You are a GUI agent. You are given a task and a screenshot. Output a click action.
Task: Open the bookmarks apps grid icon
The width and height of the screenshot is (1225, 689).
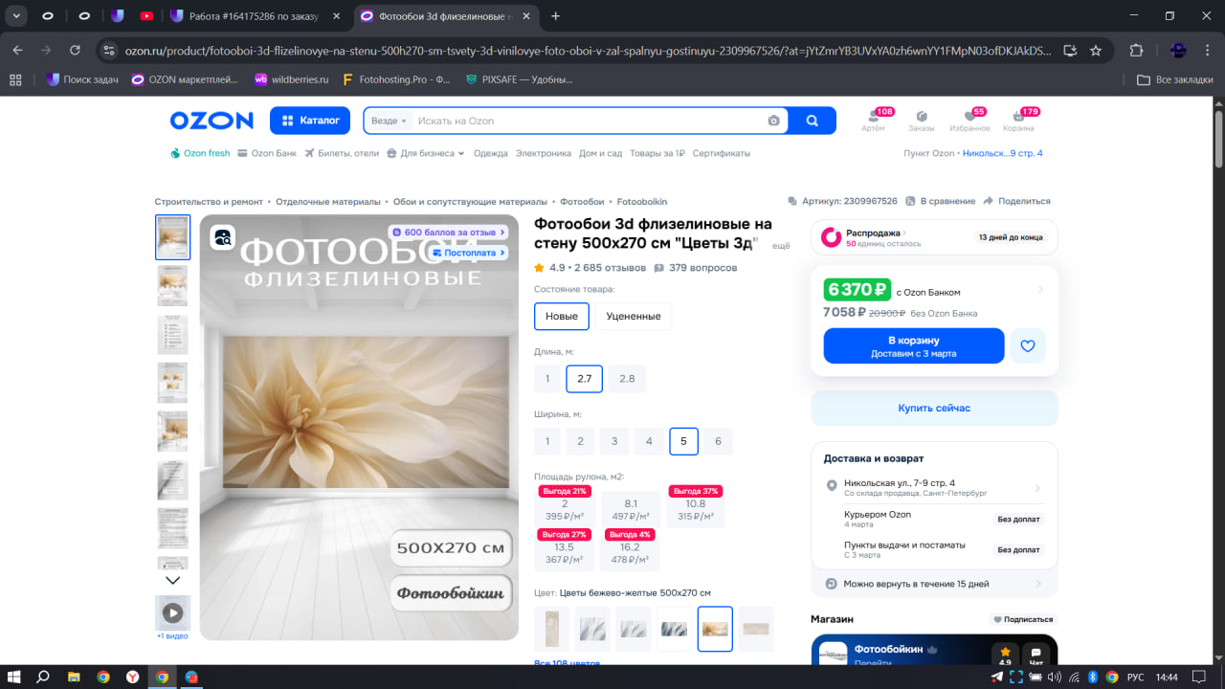[x=15, y=79]
